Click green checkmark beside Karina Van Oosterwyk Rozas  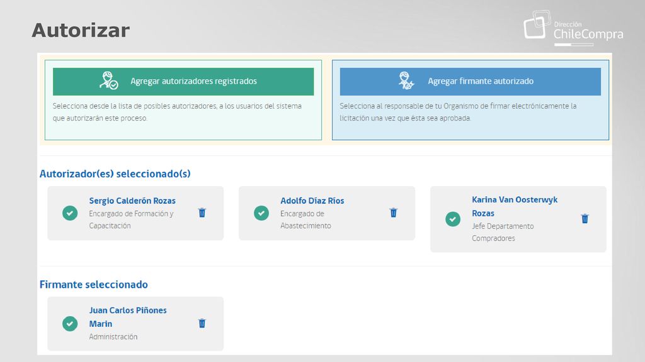pyautogui.click(x=453, y=219)
